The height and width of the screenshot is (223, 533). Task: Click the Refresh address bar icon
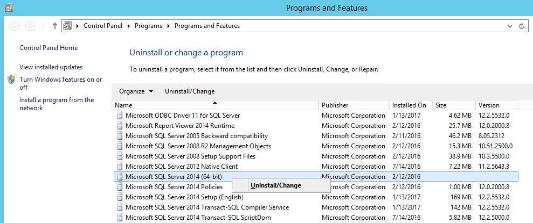(x=522, y=26)
